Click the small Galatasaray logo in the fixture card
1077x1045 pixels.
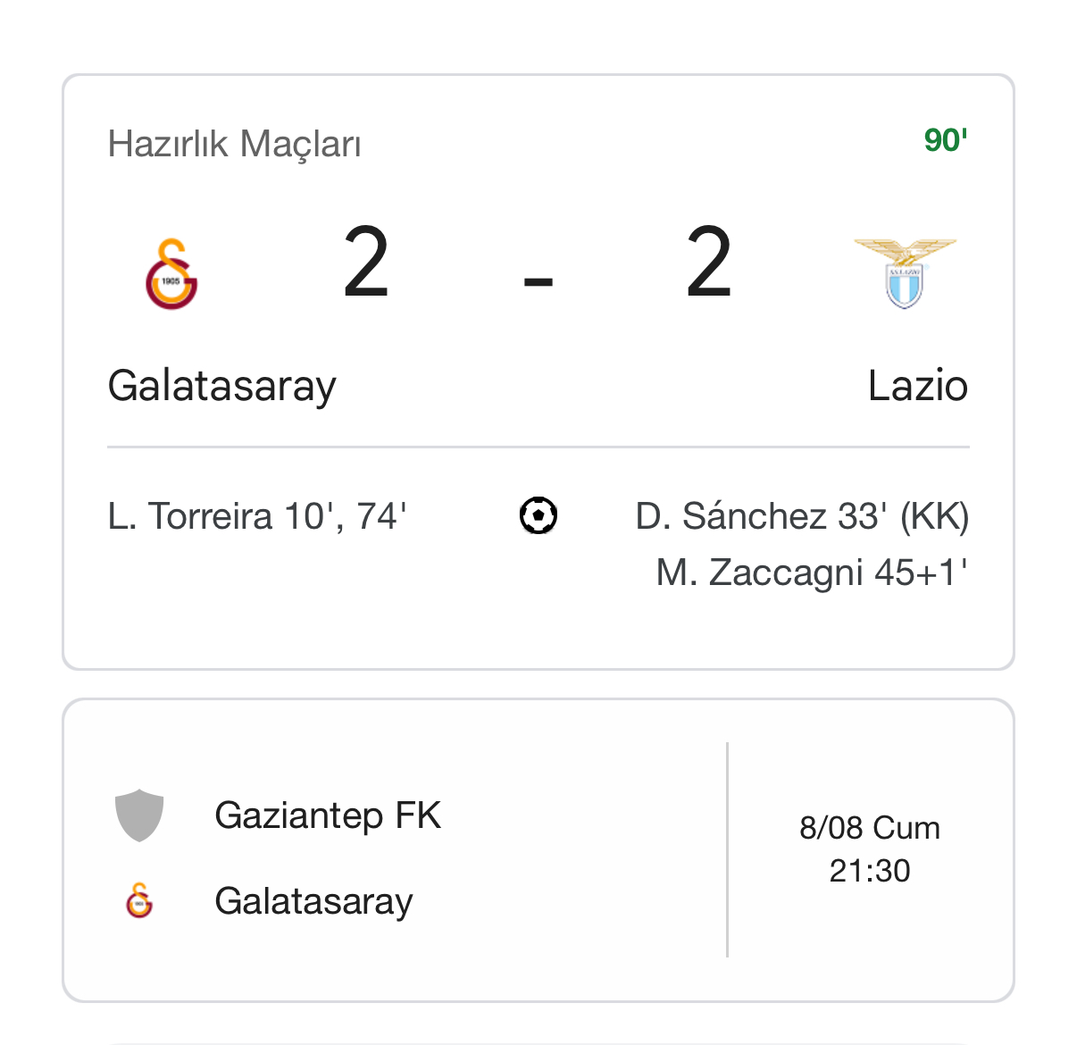(x=139, y=900)
